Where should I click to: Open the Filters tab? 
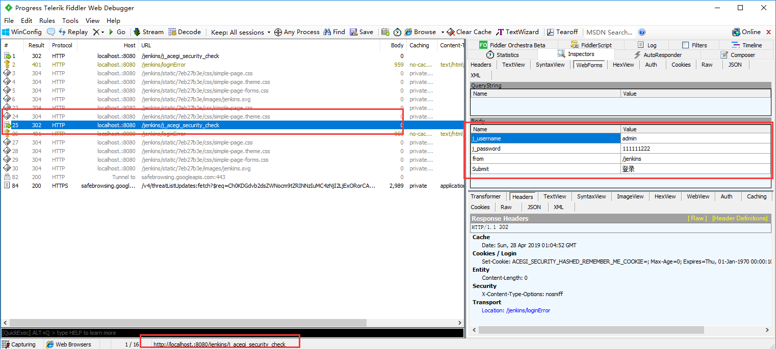pyautogui.click(x=694, y=45)
